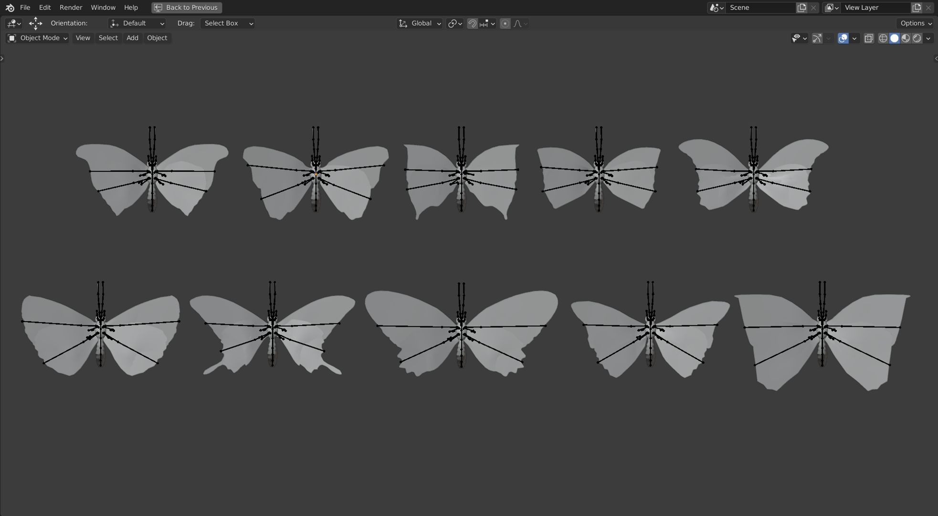938x516 pixels.
Task: Click the Scene name field
Action: pos(760,8)
